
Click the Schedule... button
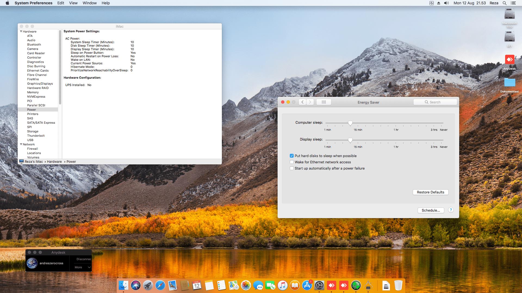(431, 210)
